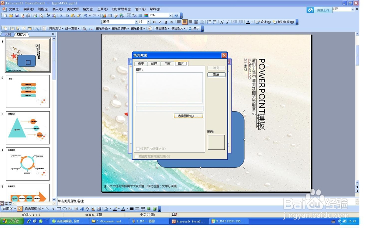
Task: Click the Shadow Style icon
Action: click(x=149, y=209)
